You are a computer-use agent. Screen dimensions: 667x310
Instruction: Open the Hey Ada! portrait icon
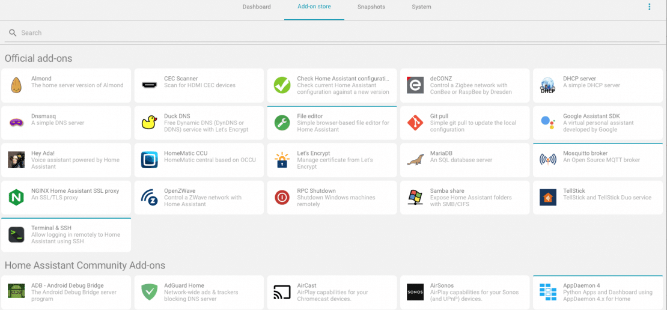point(16,160)
